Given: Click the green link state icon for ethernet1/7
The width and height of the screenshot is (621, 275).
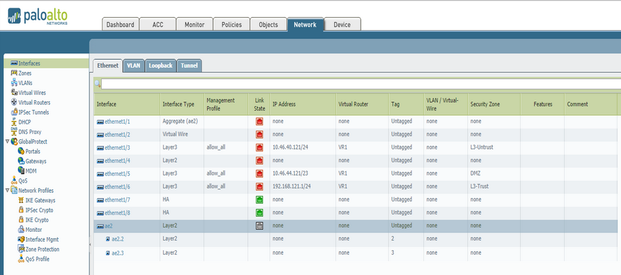Looking at the screenshot, I should coord(260,200).
